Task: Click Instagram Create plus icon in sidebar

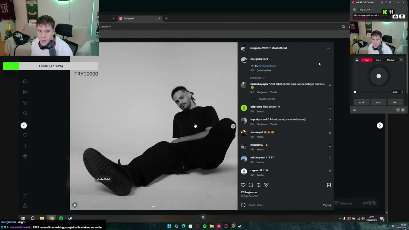Action: (25, 146)
